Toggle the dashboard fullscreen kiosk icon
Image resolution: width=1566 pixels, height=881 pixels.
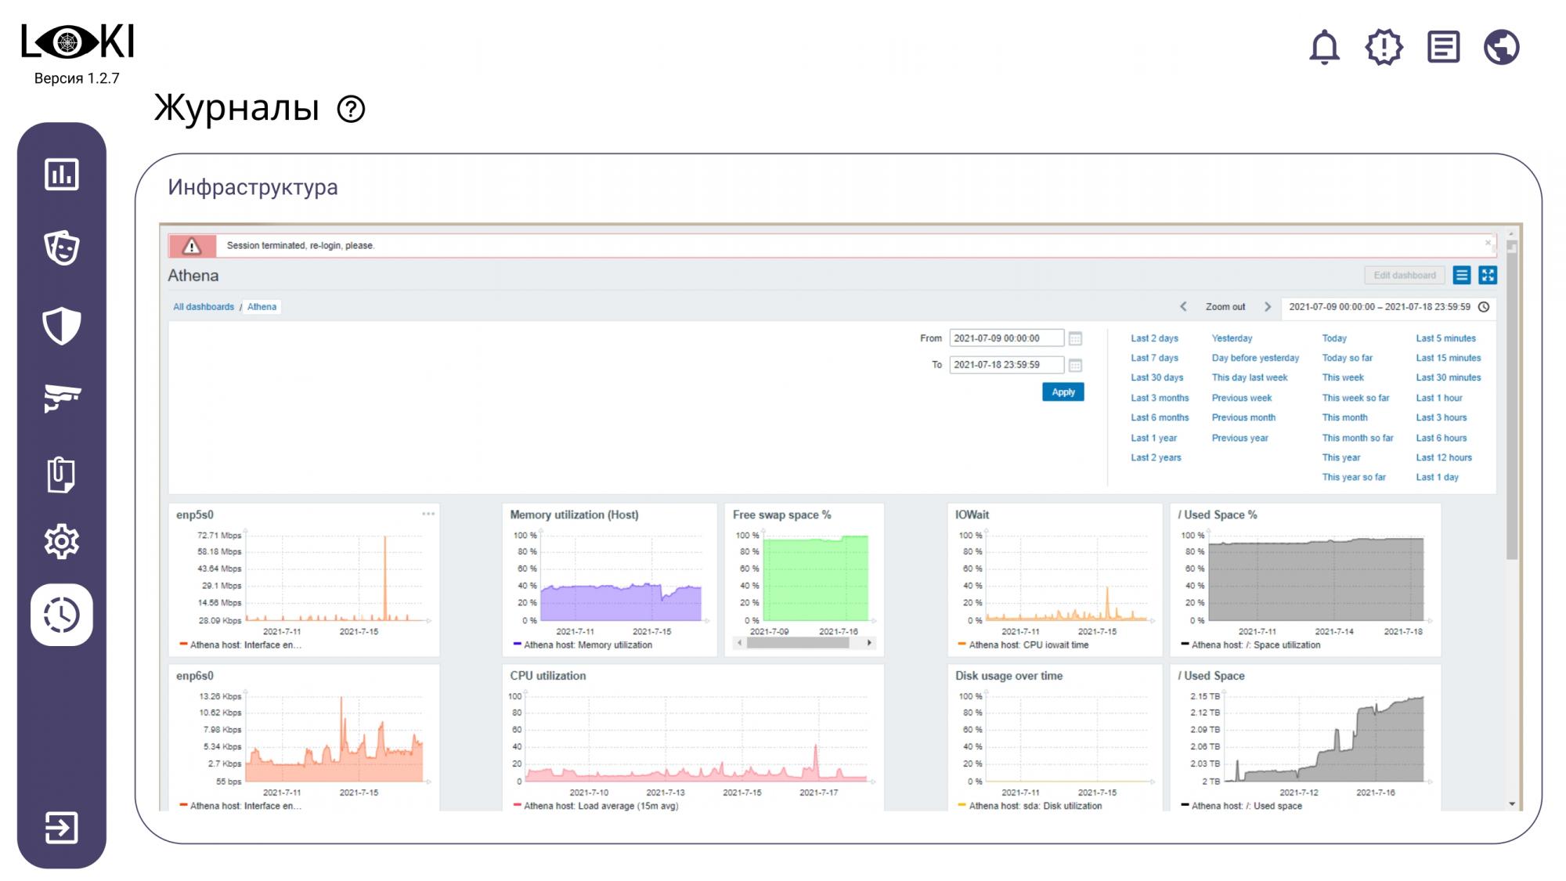(1487, 275)
